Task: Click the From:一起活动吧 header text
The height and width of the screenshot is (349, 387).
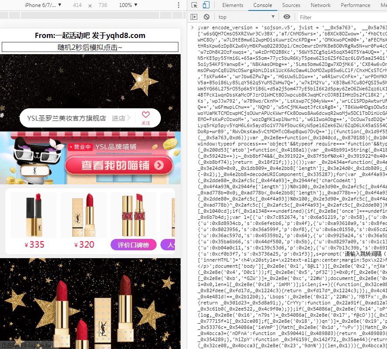Action: click(90, 35)
